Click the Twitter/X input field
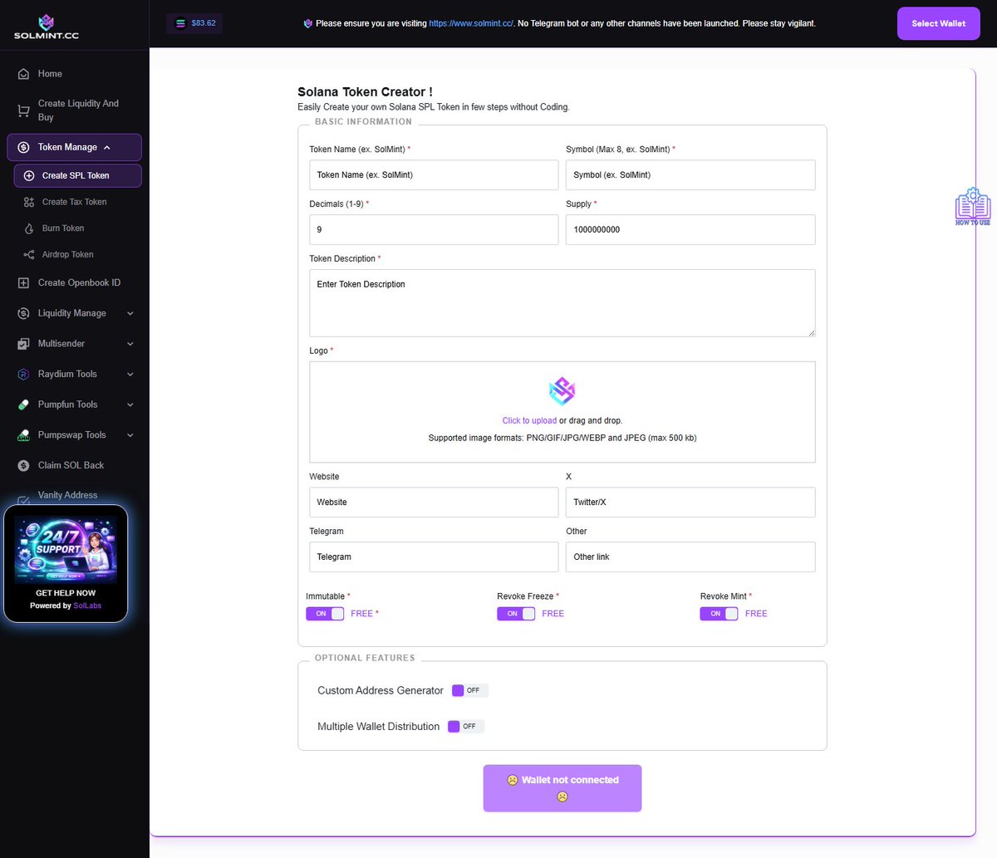 690,503
